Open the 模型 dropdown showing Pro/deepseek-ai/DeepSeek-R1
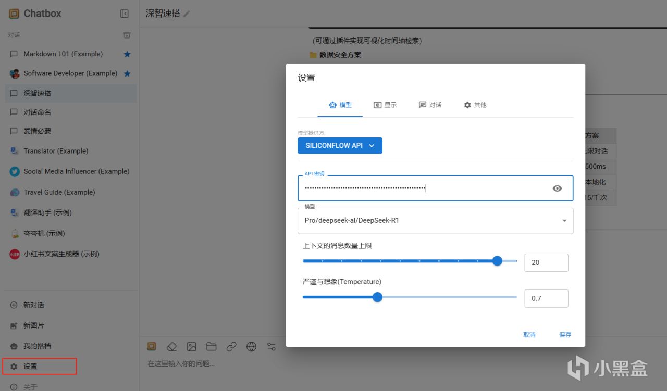This screenshot has height=391, width=667. coord(435,221)
